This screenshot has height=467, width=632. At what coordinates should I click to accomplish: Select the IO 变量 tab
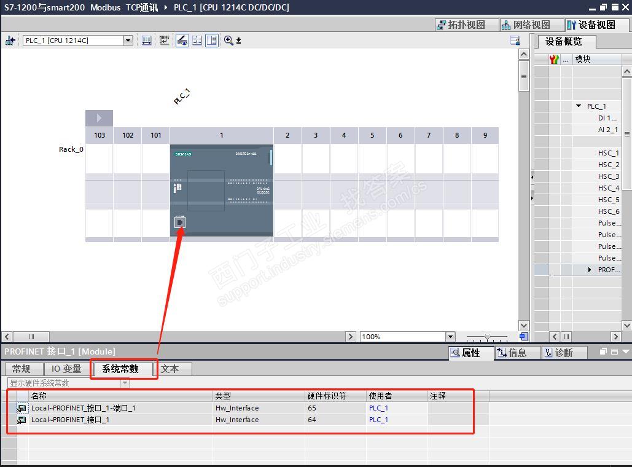point(66,369)
